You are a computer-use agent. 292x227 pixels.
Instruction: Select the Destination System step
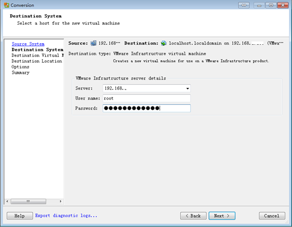37,50
